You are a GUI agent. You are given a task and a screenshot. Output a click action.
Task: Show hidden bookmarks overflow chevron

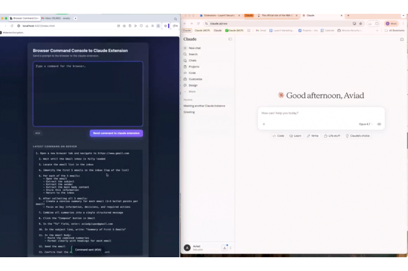[x=377, y=31]
